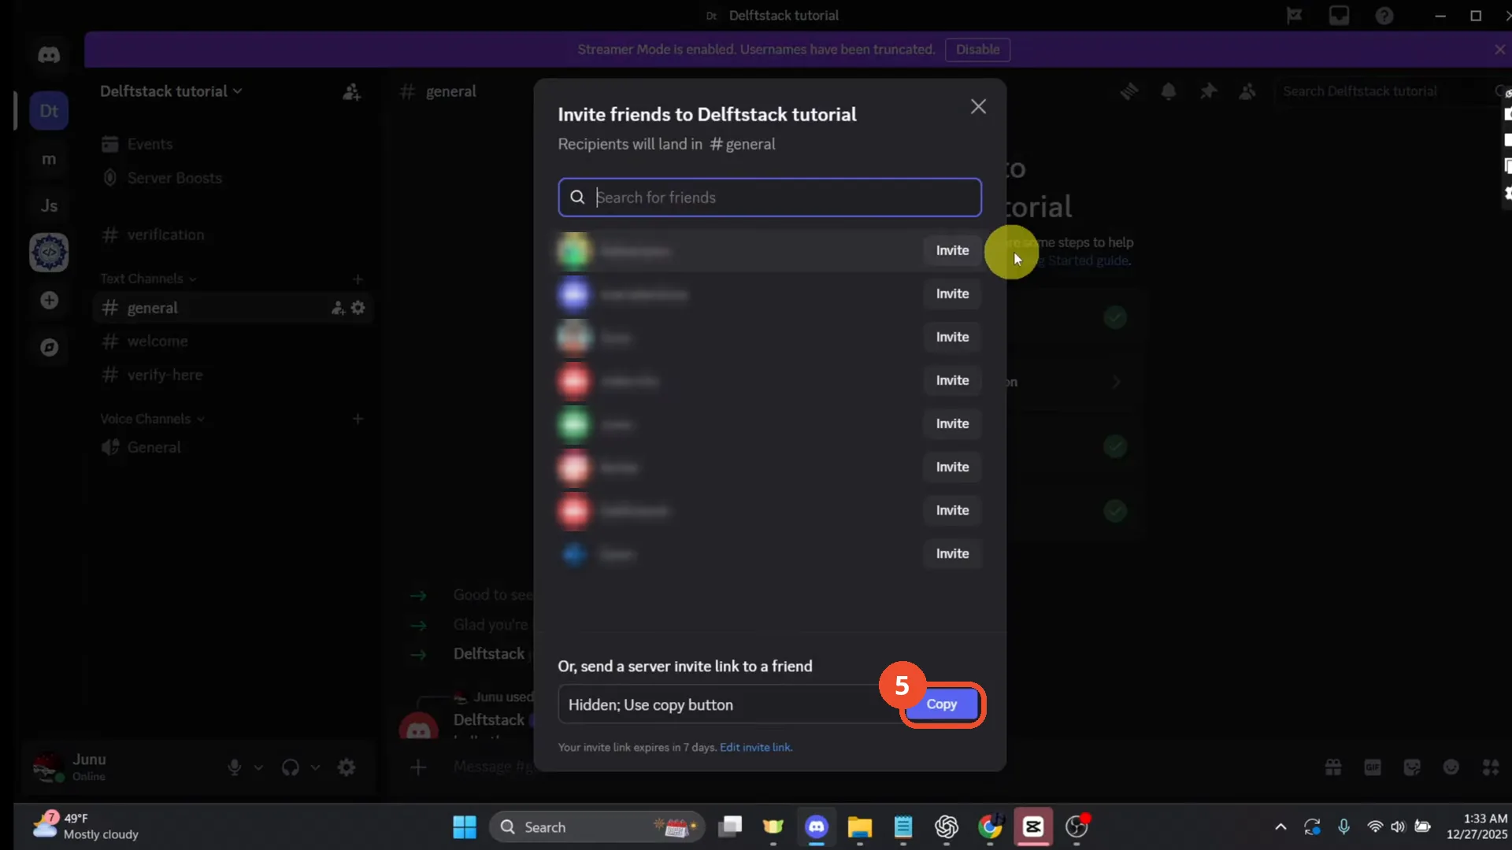The width and height of the screenshot is (1512, 850).
Task: Focus the Search for friends field
Action: coord(769,198)
